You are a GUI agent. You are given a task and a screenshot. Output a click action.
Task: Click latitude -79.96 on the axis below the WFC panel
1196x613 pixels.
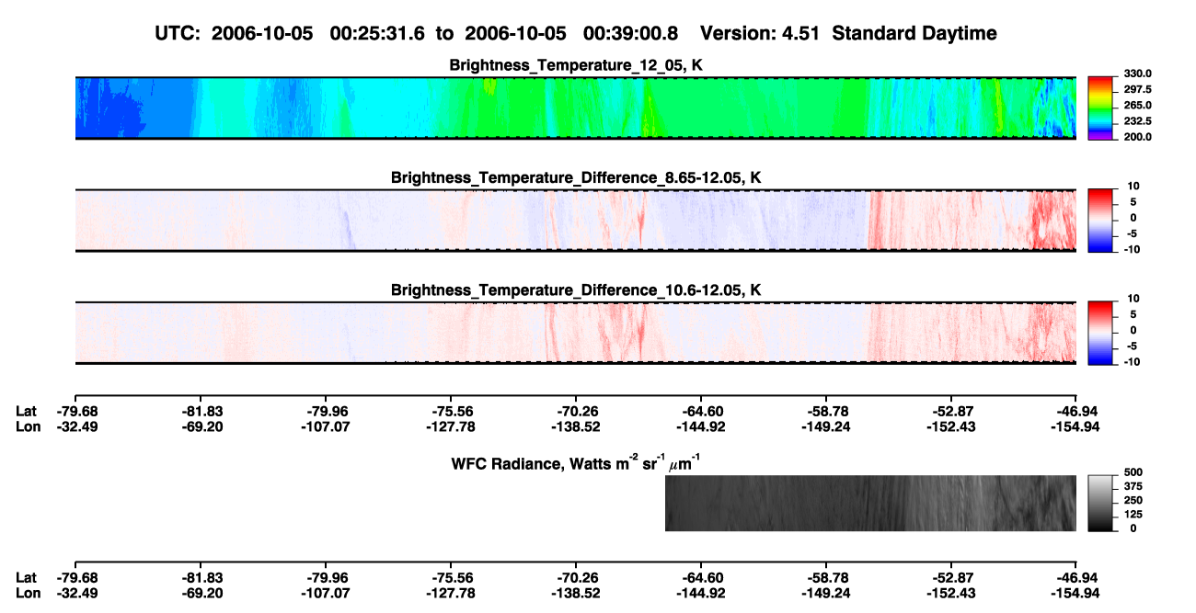tap(325, 577)
